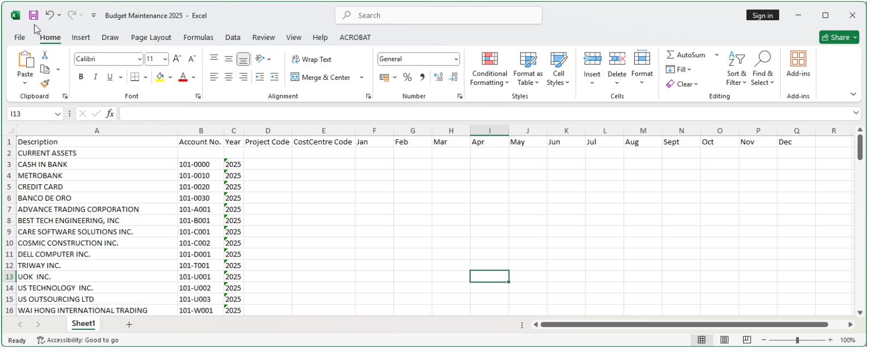Open the Add-ins gallery
869x350 pixels.
pyautogui.click(x=798, y=63)
